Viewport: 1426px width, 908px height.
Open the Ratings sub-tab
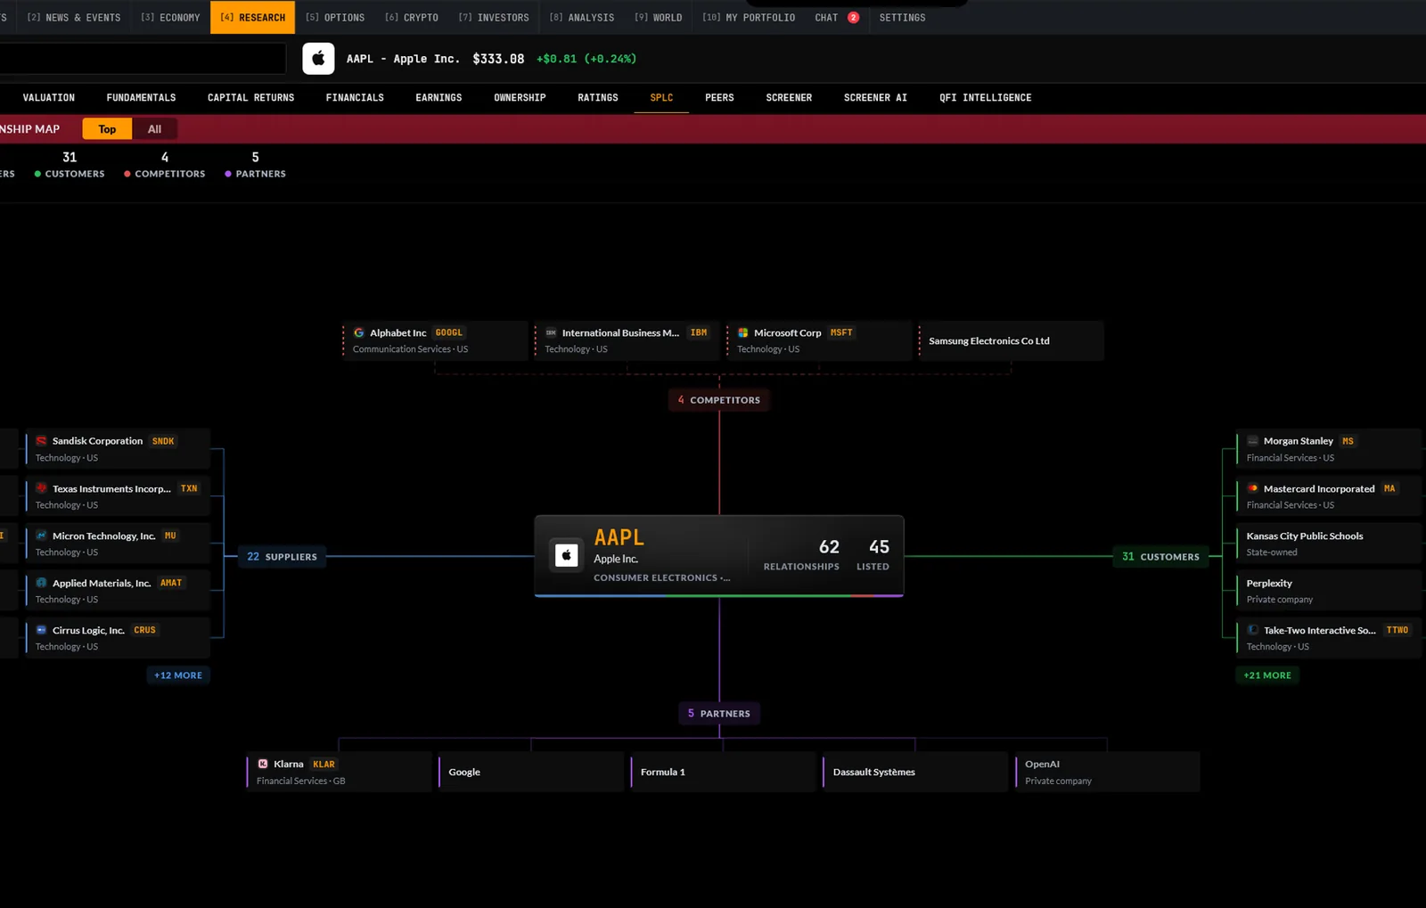(x=598, y=98)
